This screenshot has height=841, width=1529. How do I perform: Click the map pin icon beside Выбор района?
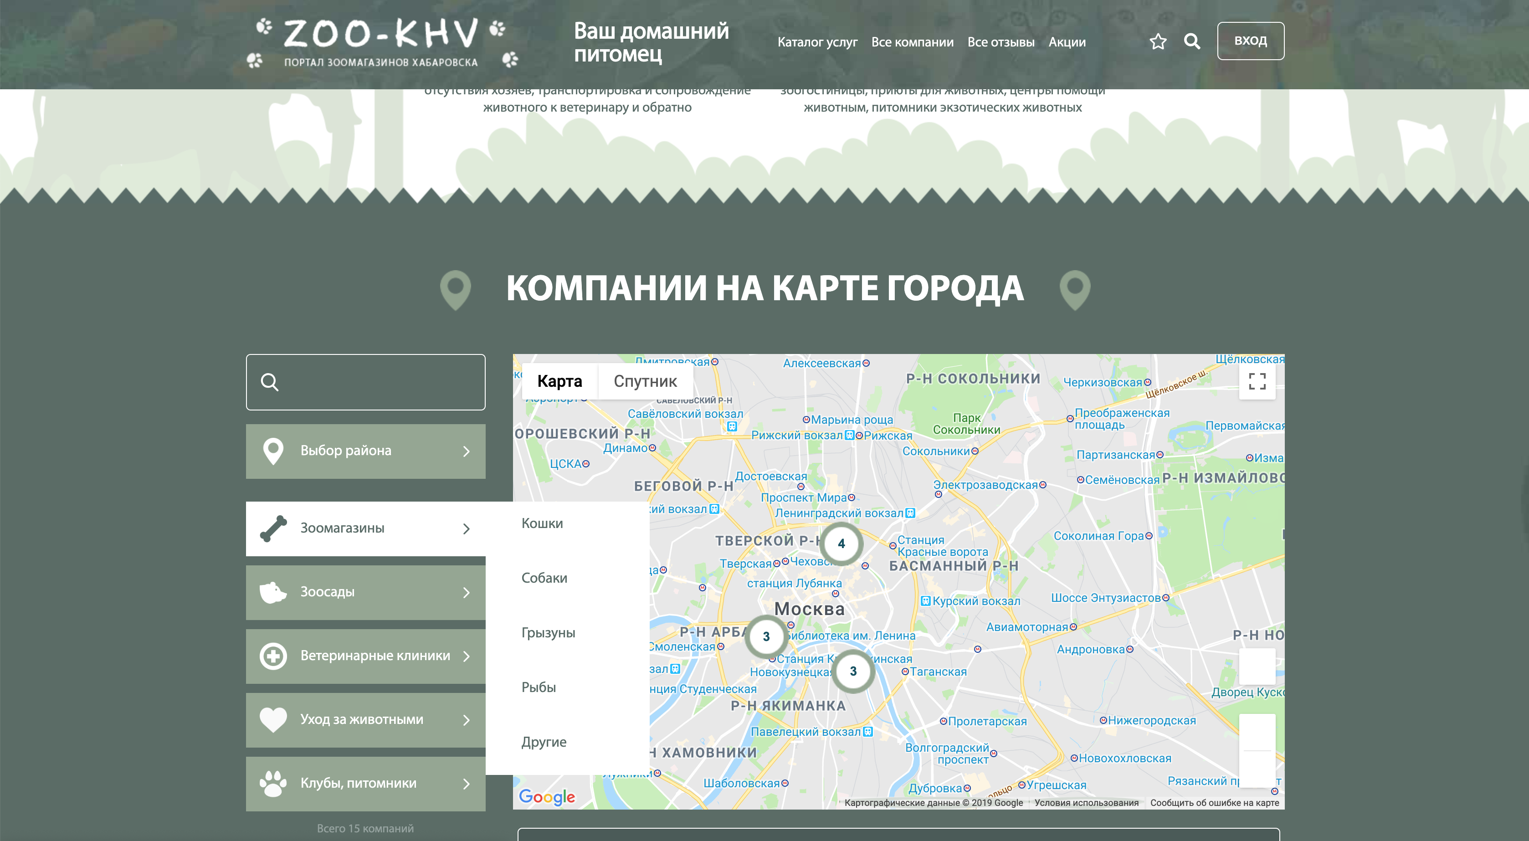[x=273, y=451]
